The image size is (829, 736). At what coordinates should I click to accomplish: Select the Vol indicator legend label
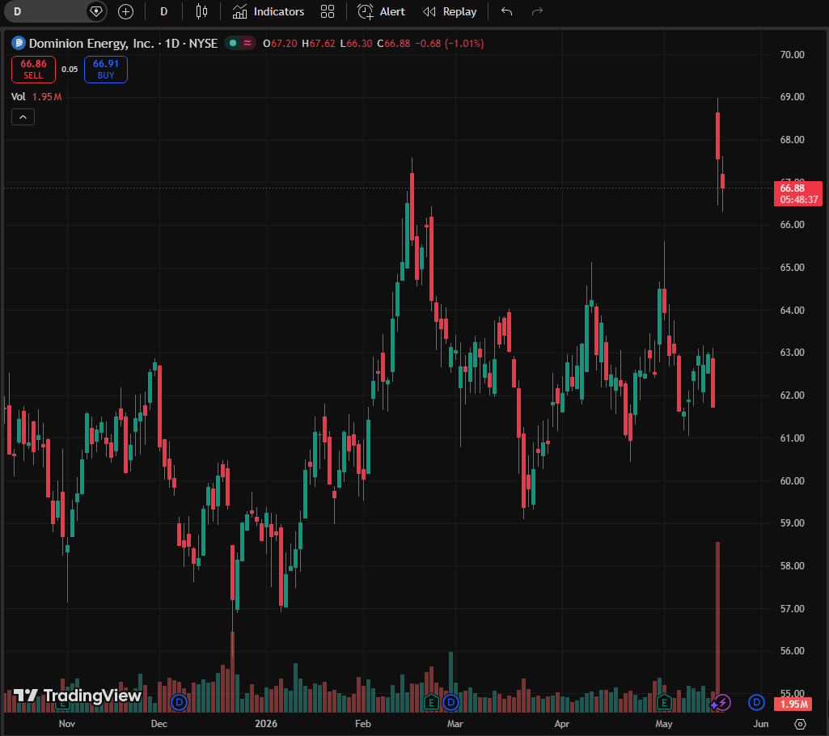pos(19,97)
